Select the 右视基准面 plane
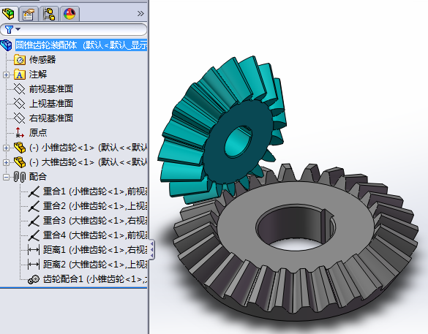 [x=51, y=118]
